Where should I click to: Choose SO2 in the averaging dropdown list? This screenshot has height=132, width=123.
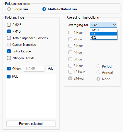[x=103, y=34]
